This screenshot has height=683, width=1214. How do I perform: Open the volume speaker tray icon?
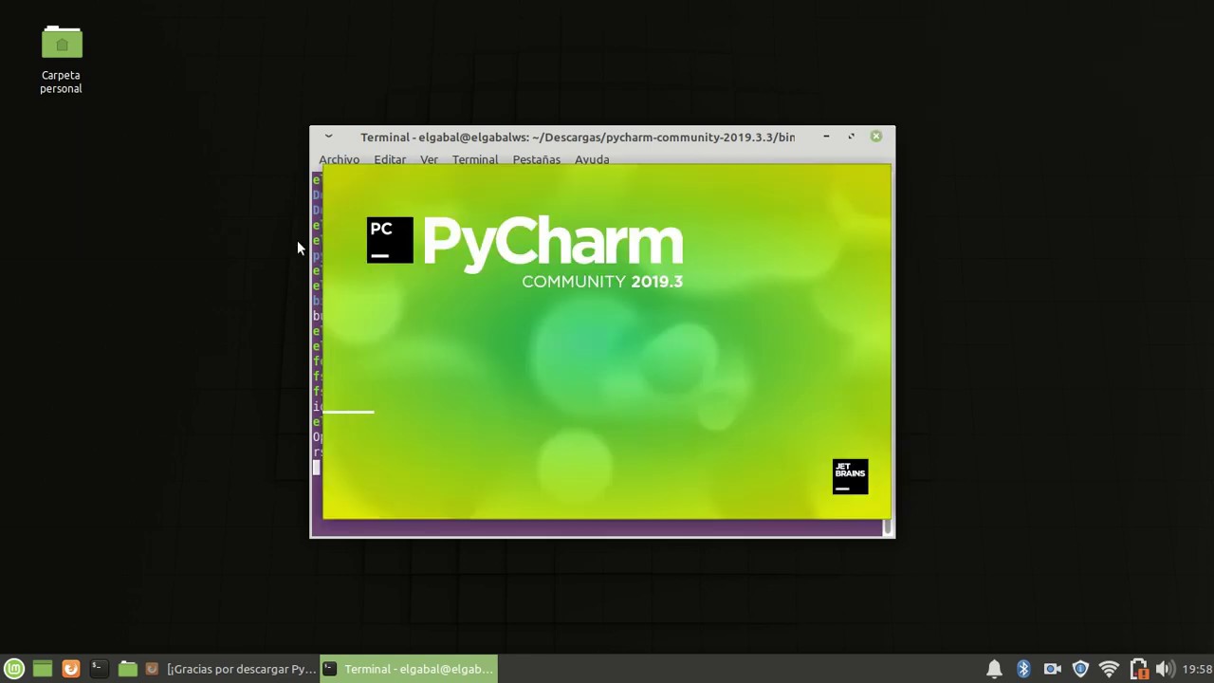(1166, 669)
